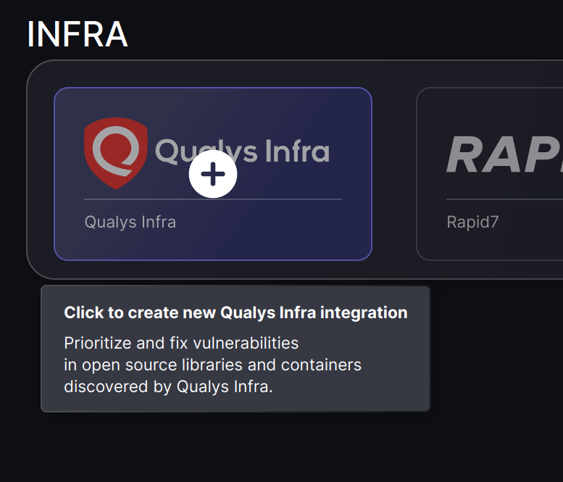Screen dimensions: 563x482
Task: Click the 'Rapid7' card caption
Action: tap(472, 222)
